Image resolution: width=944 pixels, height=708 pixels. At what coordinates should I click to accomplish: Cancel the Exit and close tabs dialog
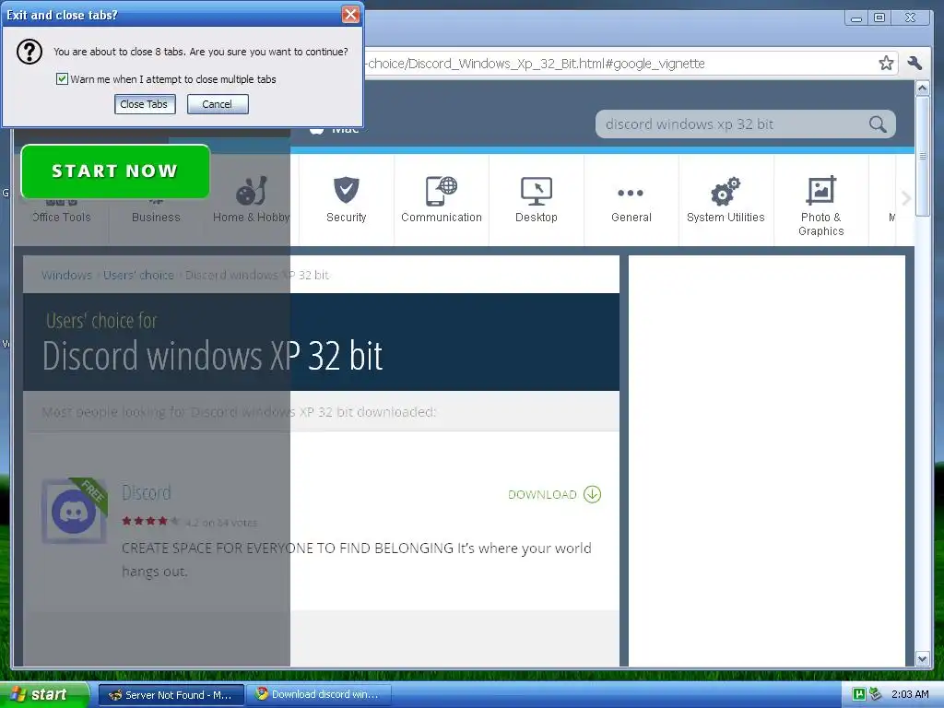(218, 104)
